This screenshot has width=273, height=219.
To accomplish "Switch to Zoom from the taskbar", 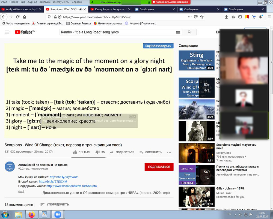I will (x=58, y=215).
